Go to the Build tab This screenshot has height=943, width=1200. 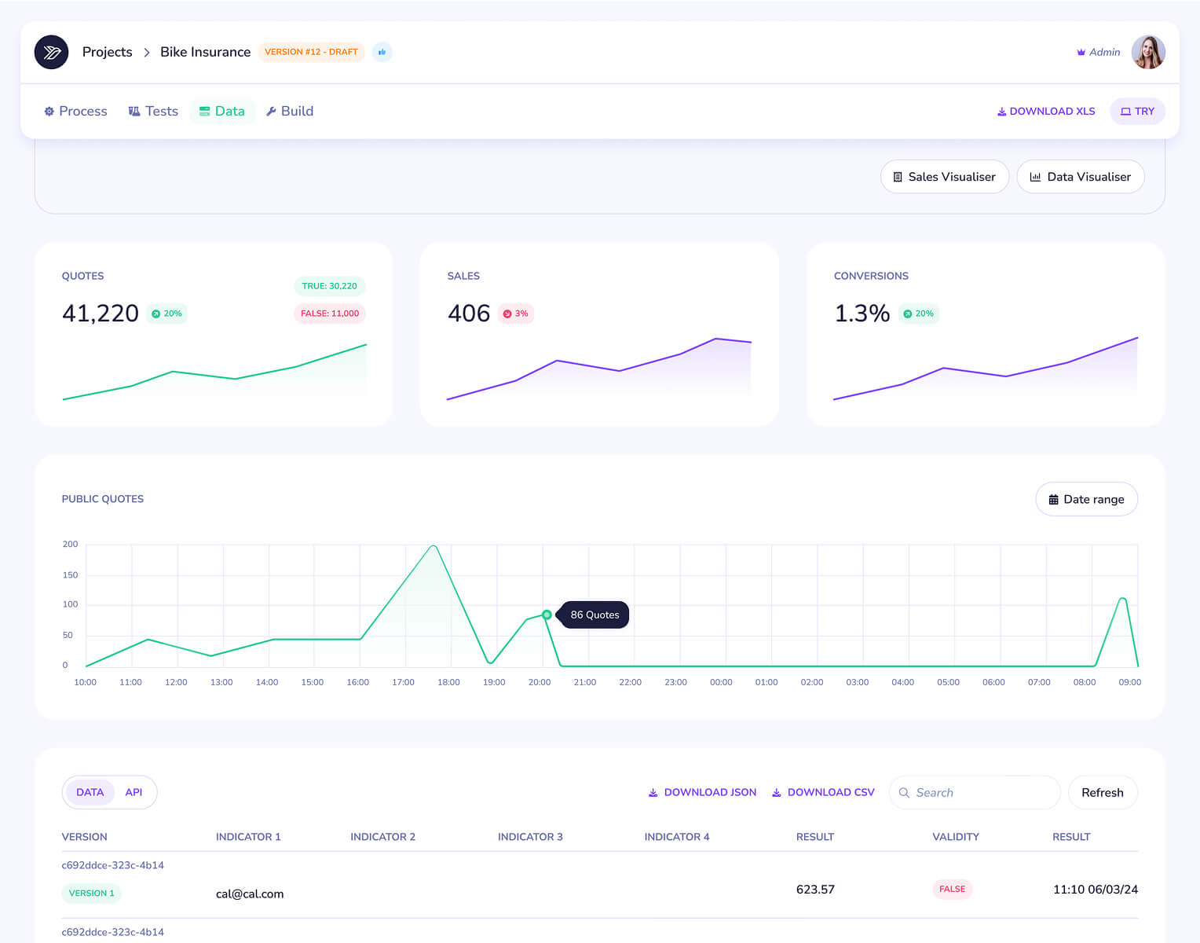click(290, 112)
